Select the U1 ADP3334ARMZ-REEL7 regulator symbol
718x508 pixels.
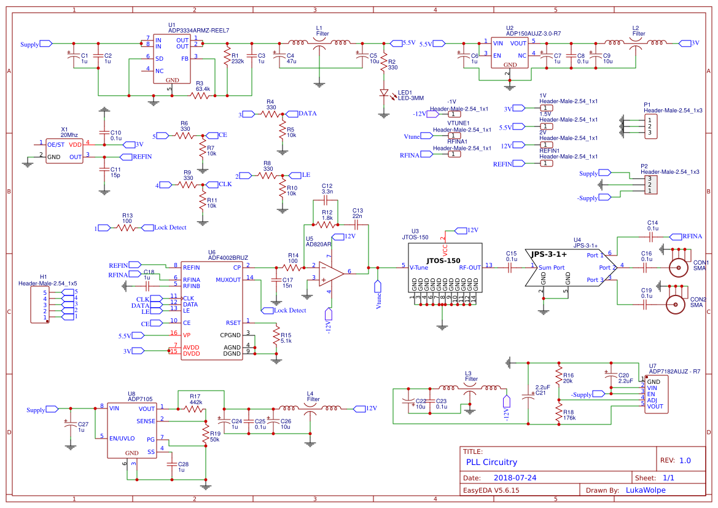[172, 58]
